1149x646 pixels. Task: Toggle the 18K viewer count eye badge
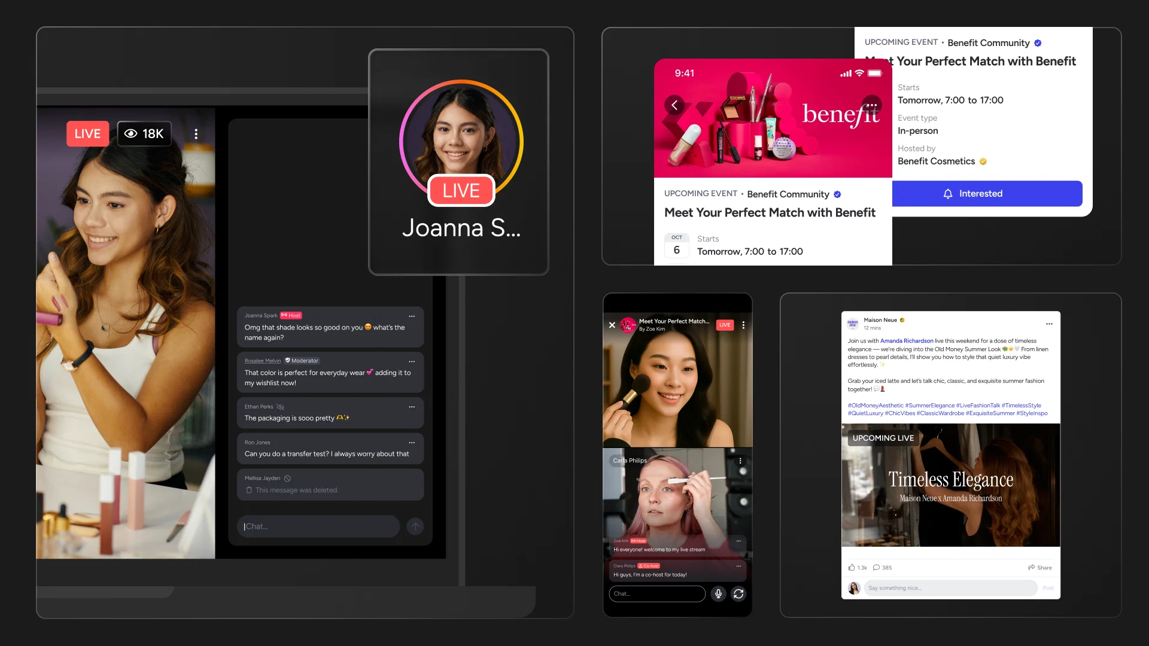144,134
